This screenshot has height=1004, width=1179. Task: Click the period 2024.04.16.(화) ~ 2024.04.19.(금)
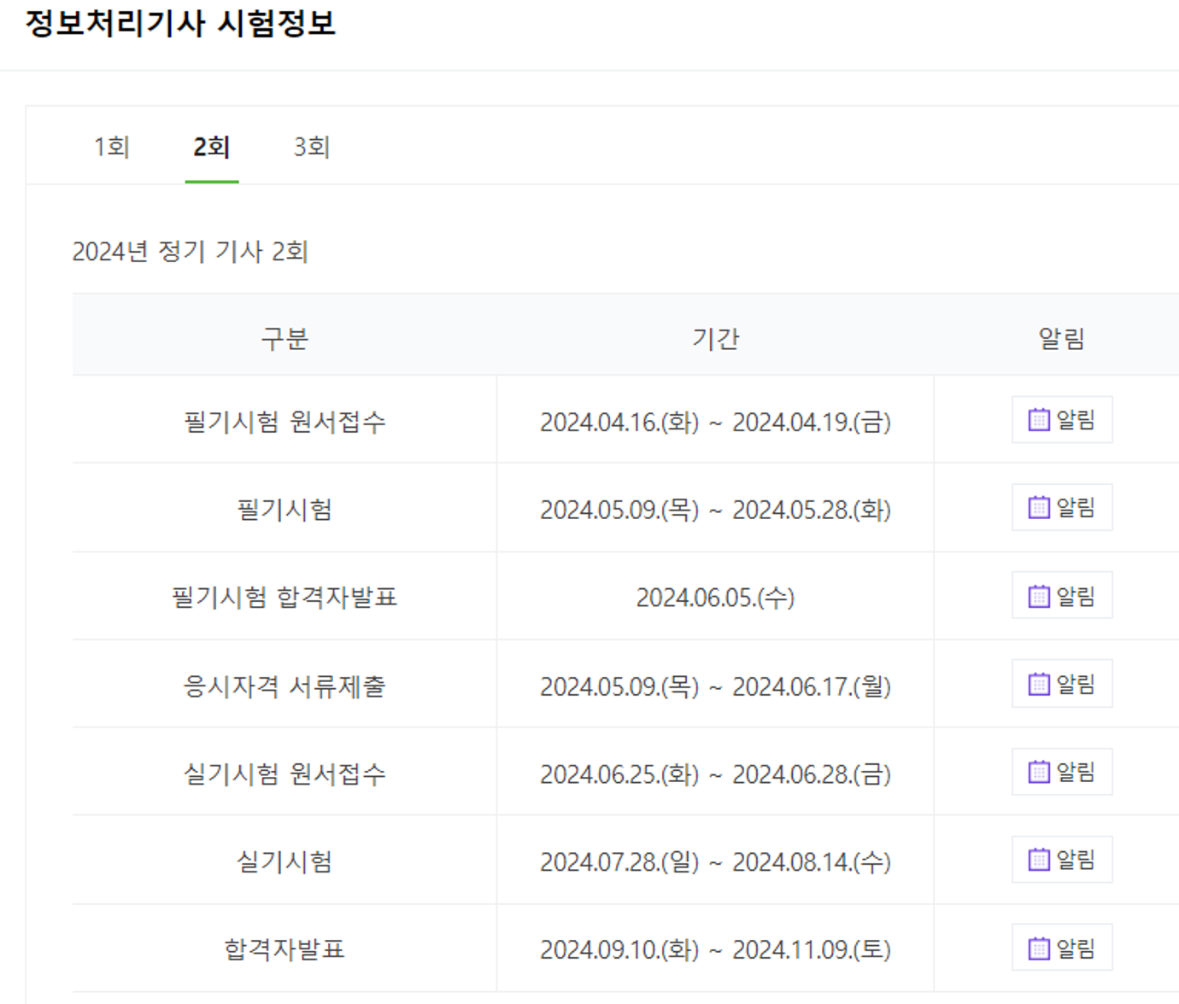pyautogui.click(x=716, y=422)
